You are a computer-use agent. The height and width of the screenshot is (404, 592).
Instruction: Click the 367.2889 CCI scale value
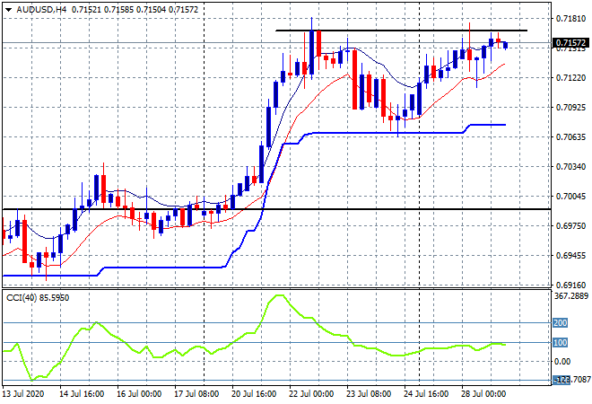click(571, 296)
